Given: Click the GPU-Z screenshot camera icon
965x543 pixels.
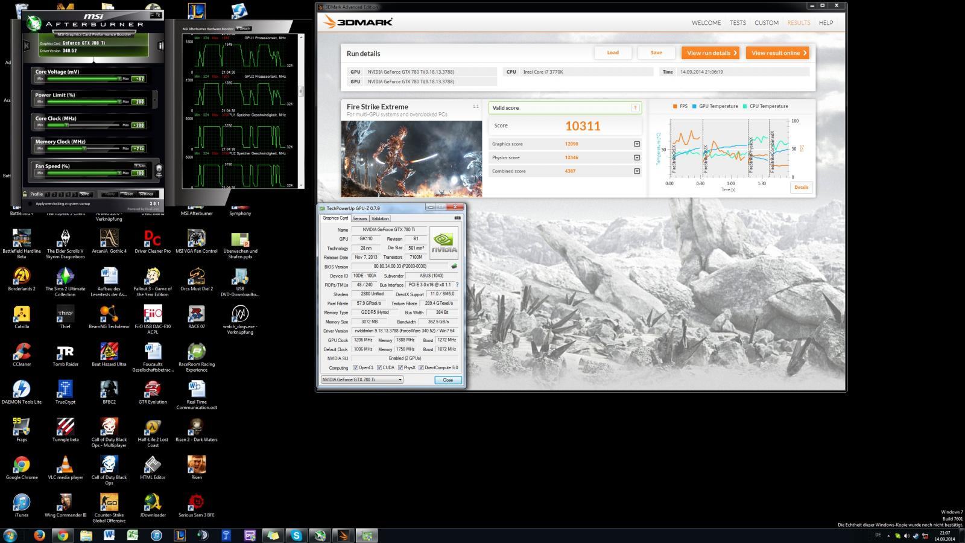Looking at the screenshot, I should coord(458,218).
